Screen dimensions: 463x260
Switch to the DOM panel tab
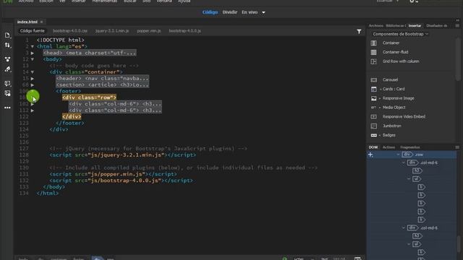tap(373, 147)
